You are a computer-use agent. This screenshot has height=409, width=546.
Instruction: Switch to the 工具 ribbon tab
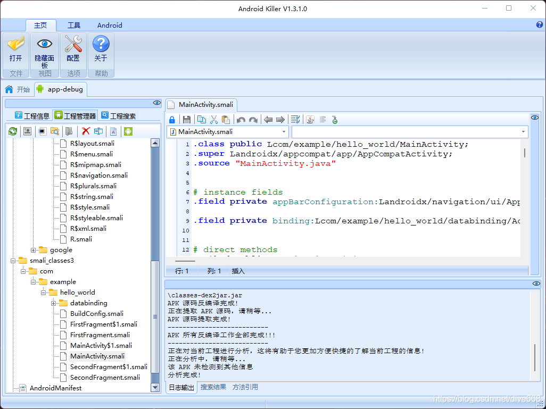click(x=74, y=25)
